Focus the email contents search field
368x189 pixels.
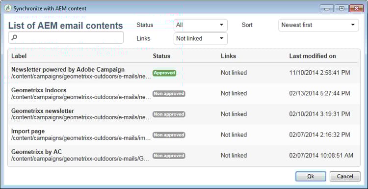[x=66, y=37]
